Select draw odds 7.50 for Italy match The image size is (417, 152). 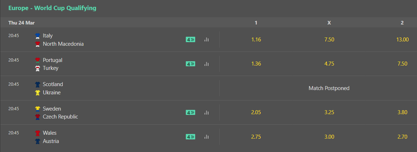click(329, 40)
